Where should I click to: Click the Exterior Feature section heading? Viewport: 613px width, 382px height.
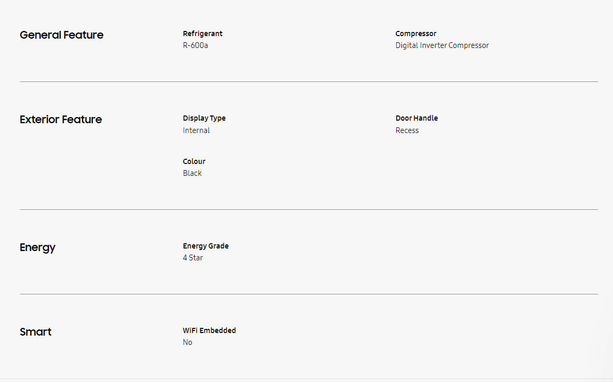point(61,120)
